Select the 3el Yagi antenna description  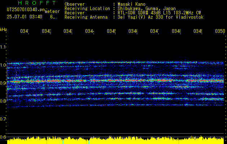tap(161, 17)
